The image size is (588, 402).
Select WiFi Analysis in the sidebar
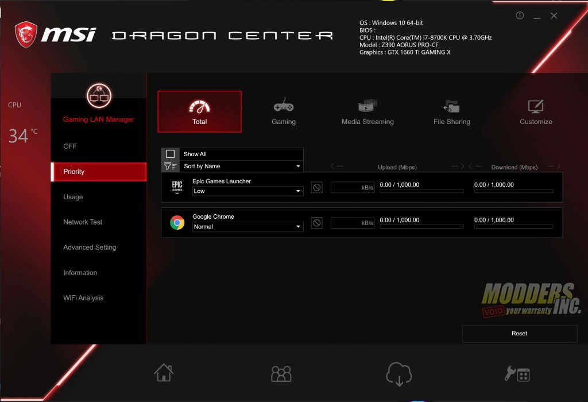pyautogui.click(x=83, y=297)
